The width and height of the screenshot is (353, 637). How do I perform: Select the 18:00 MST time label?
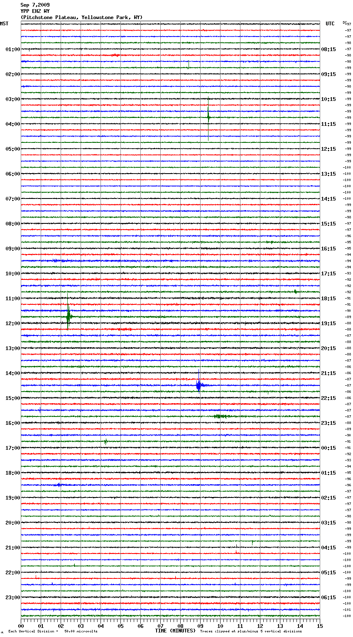tap(13, 473)
